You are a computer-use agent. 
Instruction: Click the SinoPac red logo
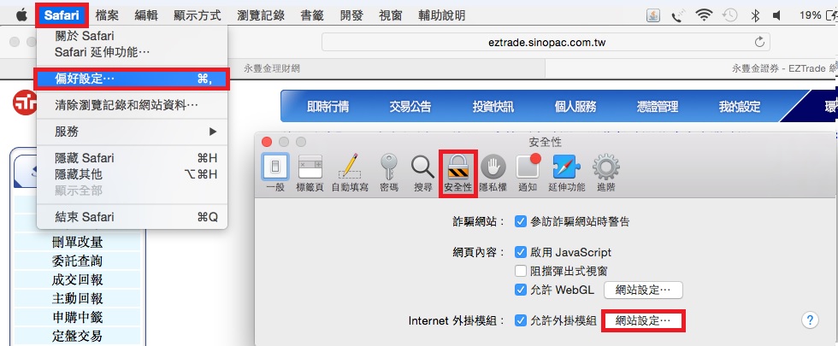pos(25,103)
